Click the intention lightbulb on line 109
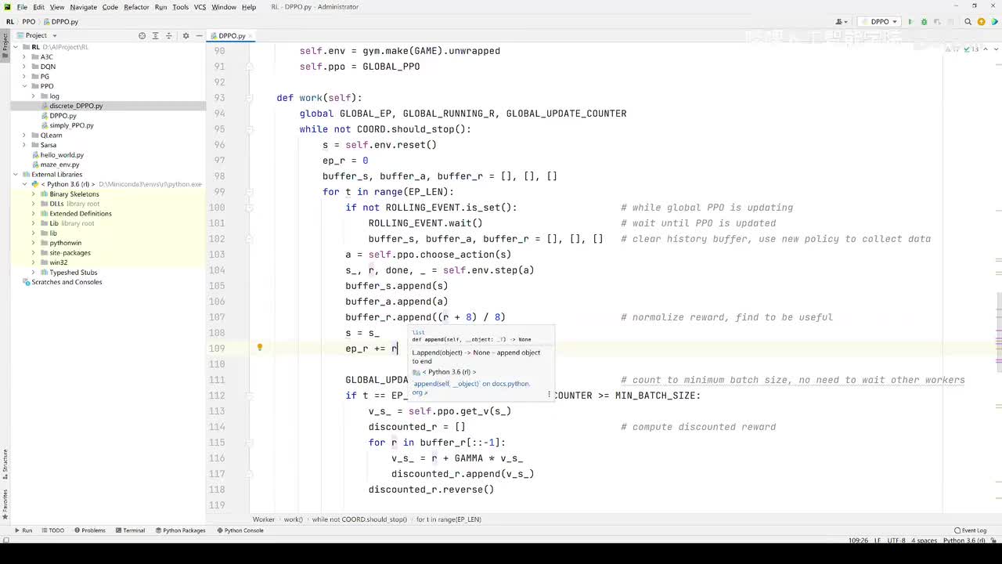 [260, 348]
